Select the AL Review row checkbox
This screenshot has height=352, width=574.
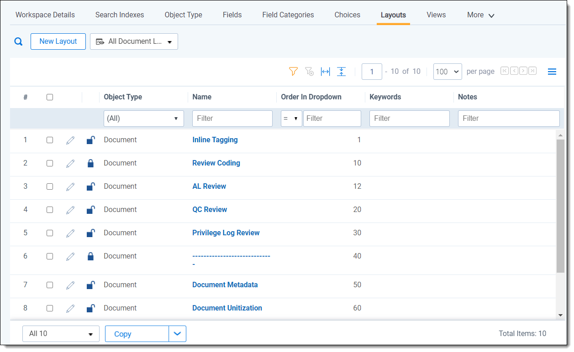[50, 186]
